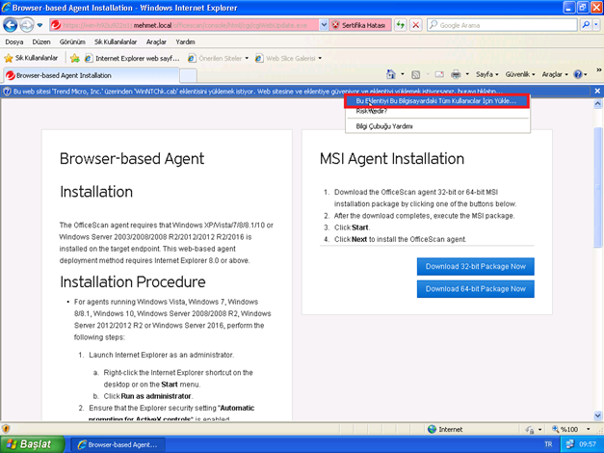Expand the address bar history dropdown
604x453 pixels.
click(x=324, y=25)
